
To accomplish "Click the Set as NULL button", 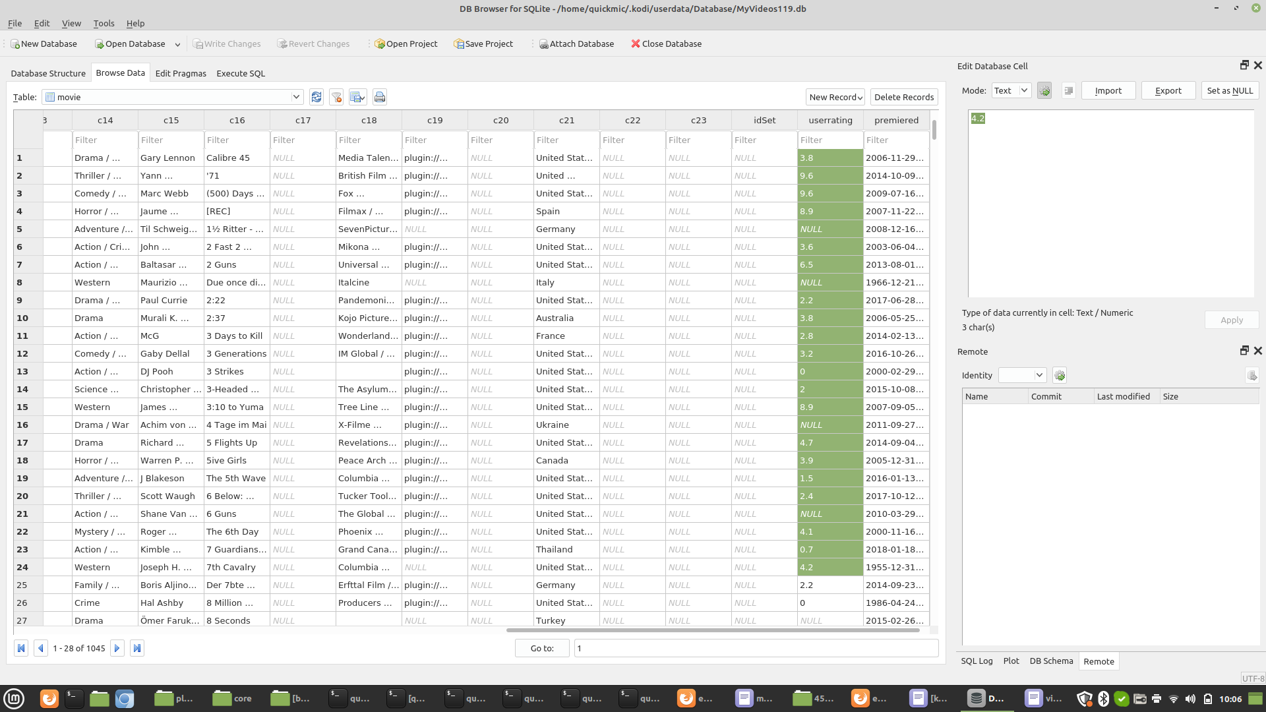I will coord(1230,90).
